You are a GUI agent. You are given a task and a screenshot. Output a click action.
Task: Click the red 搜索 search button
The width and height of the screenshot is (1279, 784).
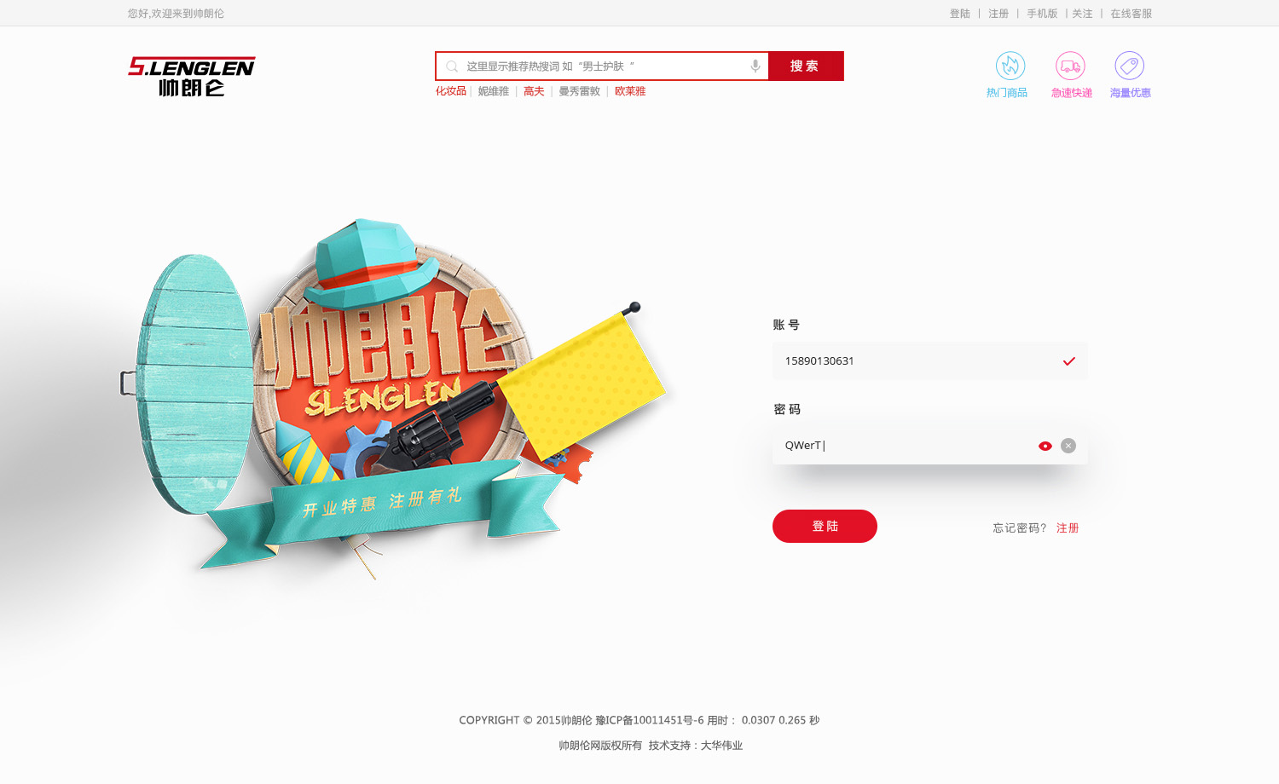[806, 66]
